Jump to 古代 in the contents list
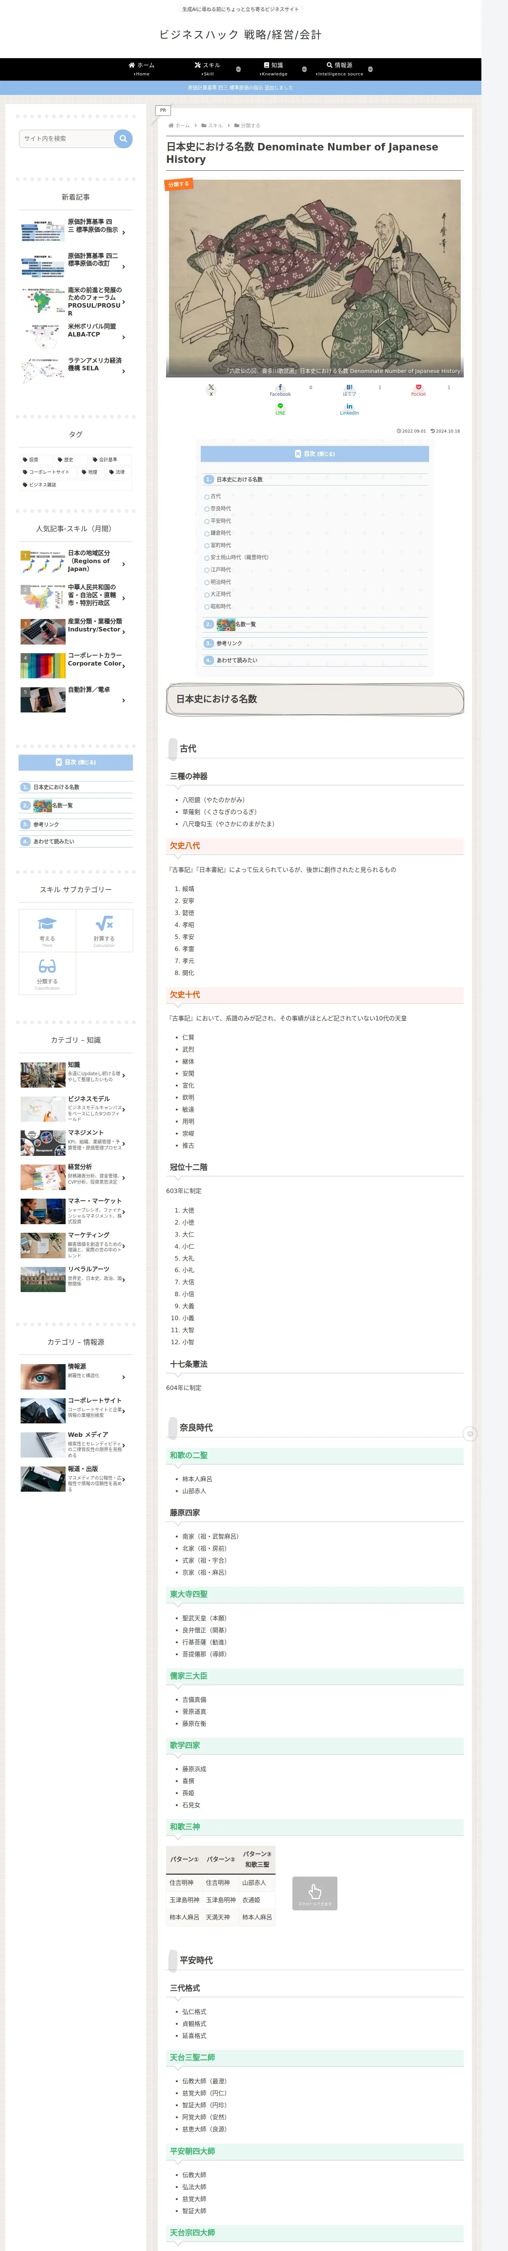 pos(216,496)
